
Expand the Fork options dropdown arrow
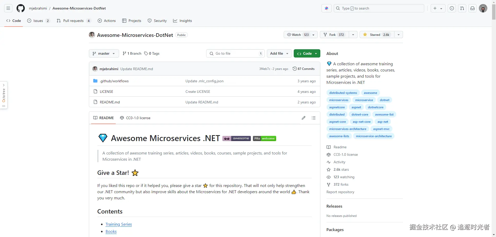pos(353,35)
